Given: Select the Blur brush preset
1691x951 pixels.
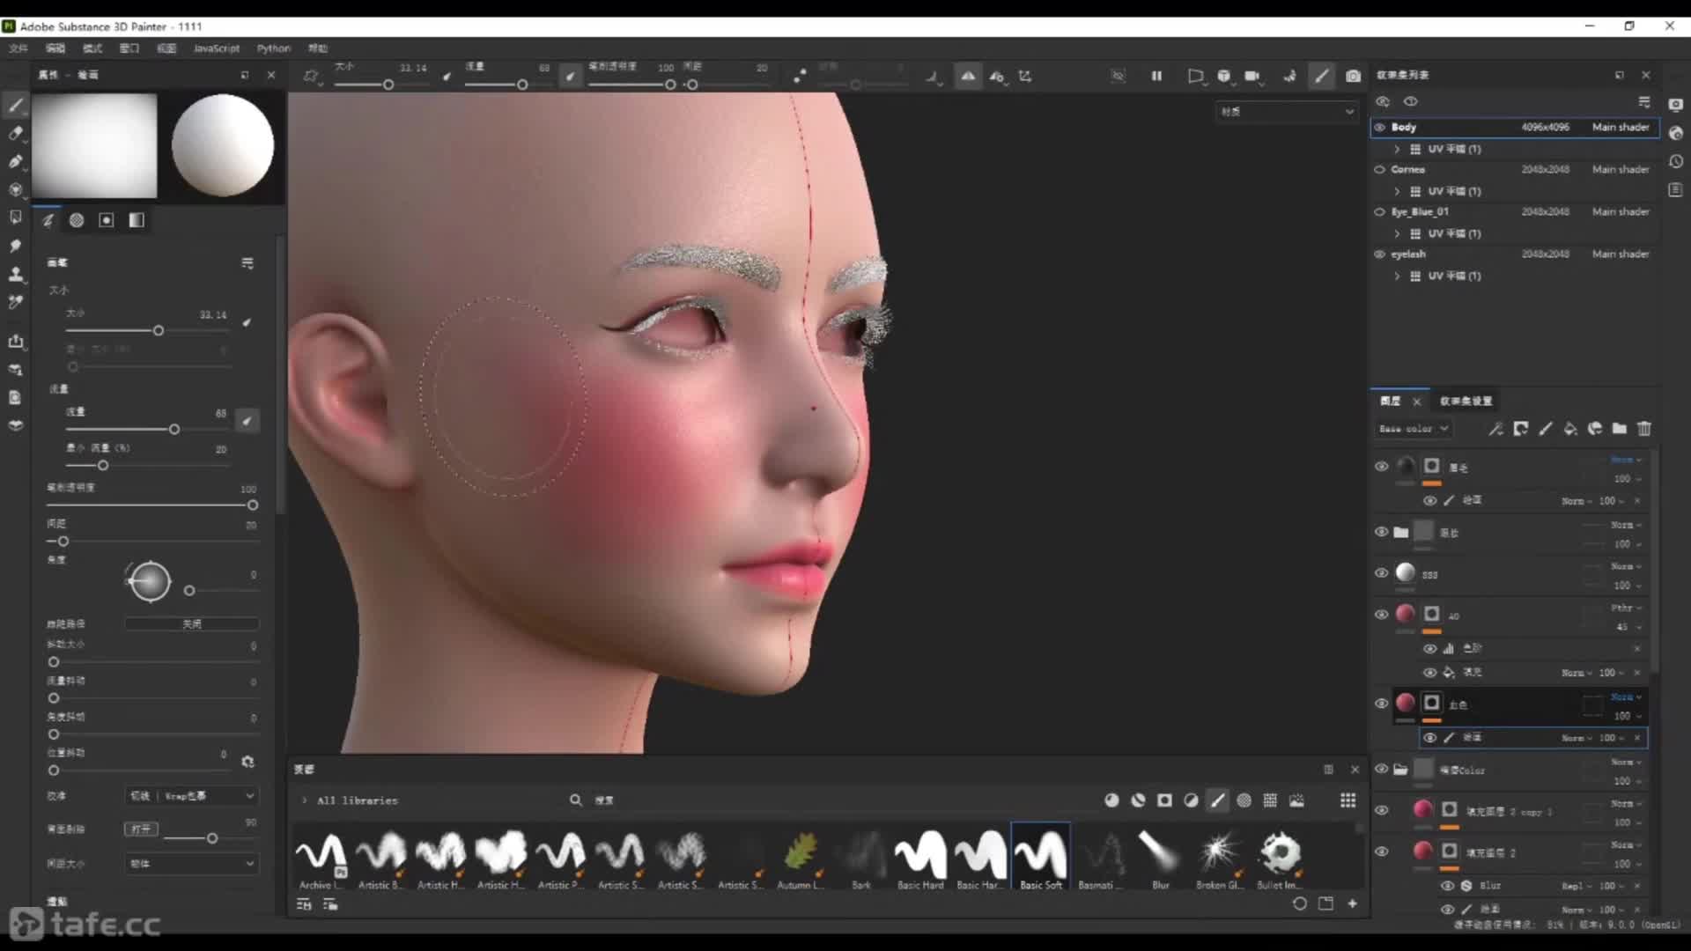Looking at the screenshot, I should pos(1161,858).
